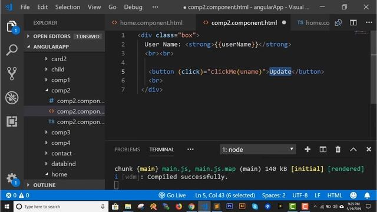Open the Go menu
This screenshot has width=377, height=212.
pyautogui.click(x=113, y=7)
